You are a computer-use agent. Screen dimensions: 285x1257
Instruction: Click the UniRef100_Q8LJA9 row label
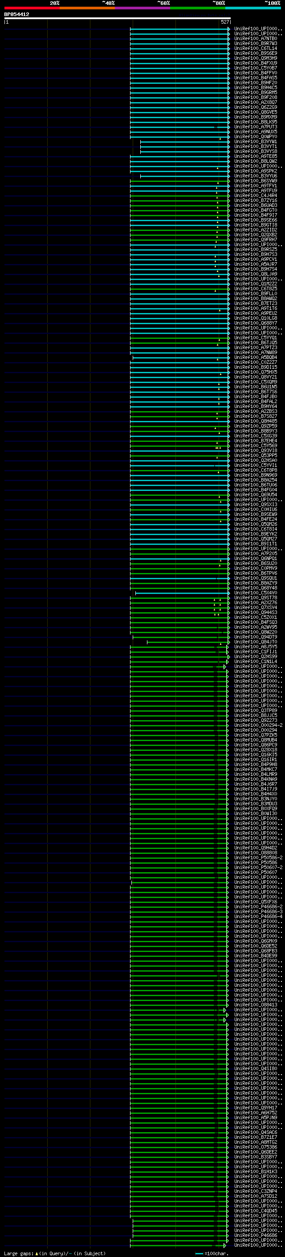point(256,274)
